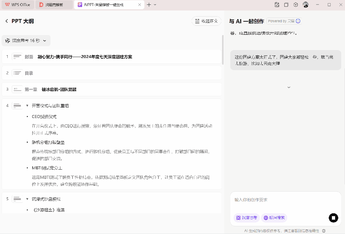
Task: Select the 目录 outline item
Action: pyautogui.click(x=29, y=73)
